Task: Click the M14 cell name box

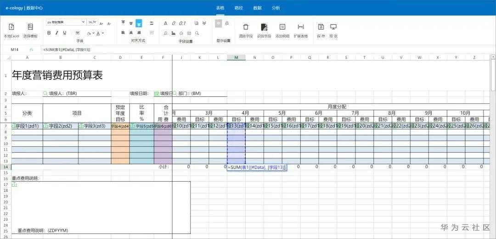Action: click(x=15, y=50)
